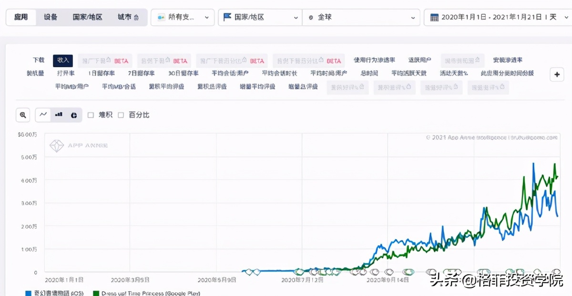Select the 下载 downloads metric

(x=38, y=60)
